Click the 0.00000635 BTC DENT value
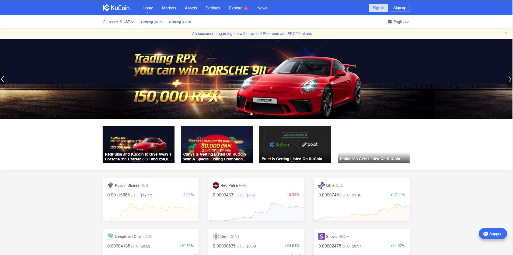 point(228,246)
